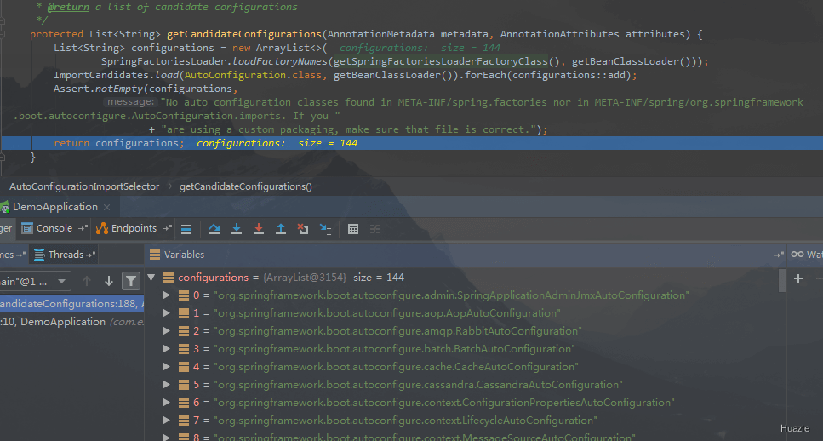823x441 pixels.
Task: Click the Variables panel restore layout arrow
Action: click(779, 255)
